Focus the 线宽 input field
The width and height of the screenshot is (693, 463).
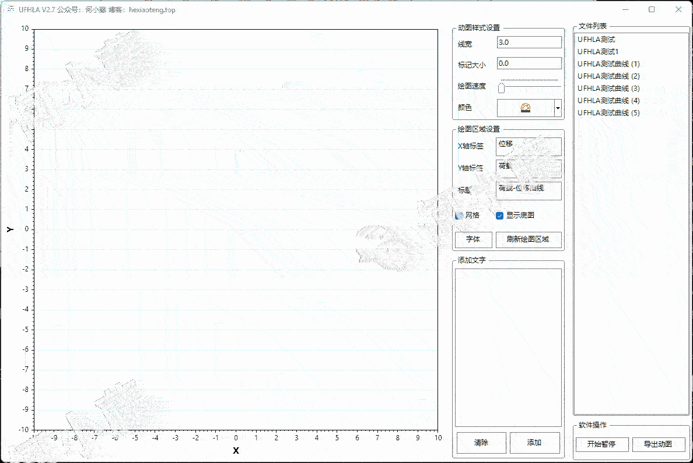click(x=528, y=43)
